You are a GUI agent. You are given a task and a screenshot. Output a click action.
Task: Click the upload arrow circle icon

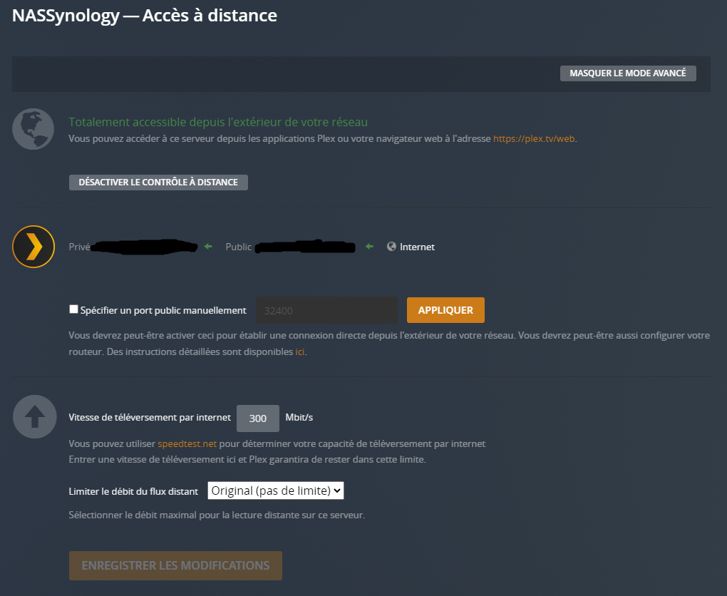34,416
